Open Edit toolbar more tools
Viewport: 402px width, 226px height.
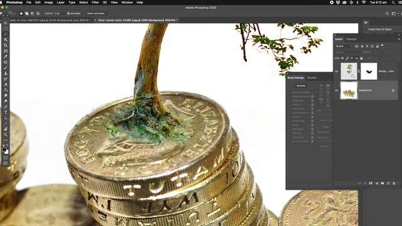6,140
